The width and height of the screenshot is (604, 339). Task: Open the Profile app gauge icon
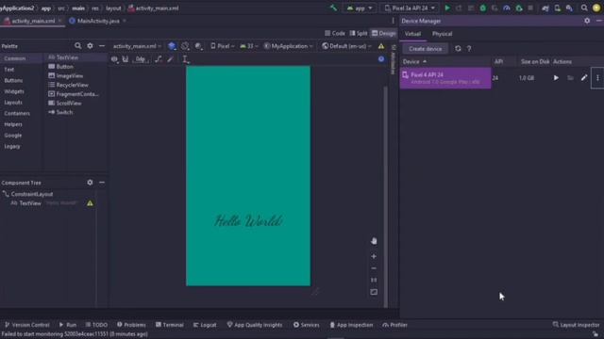pos(507,8)
